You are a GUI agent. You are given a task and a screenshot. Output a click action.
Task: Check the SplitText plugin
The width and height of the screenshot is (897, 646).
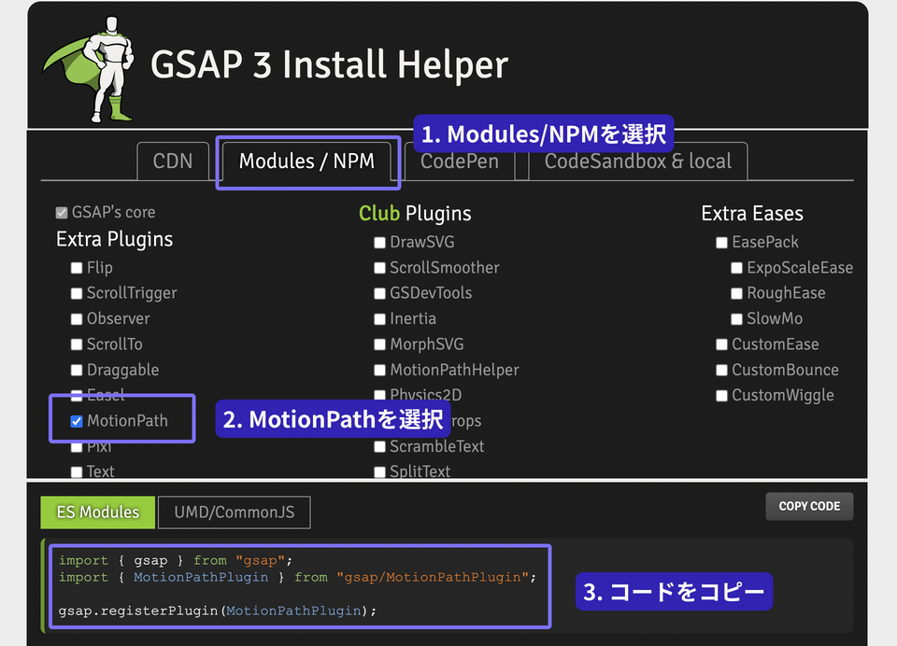click(x=379, y=471)
